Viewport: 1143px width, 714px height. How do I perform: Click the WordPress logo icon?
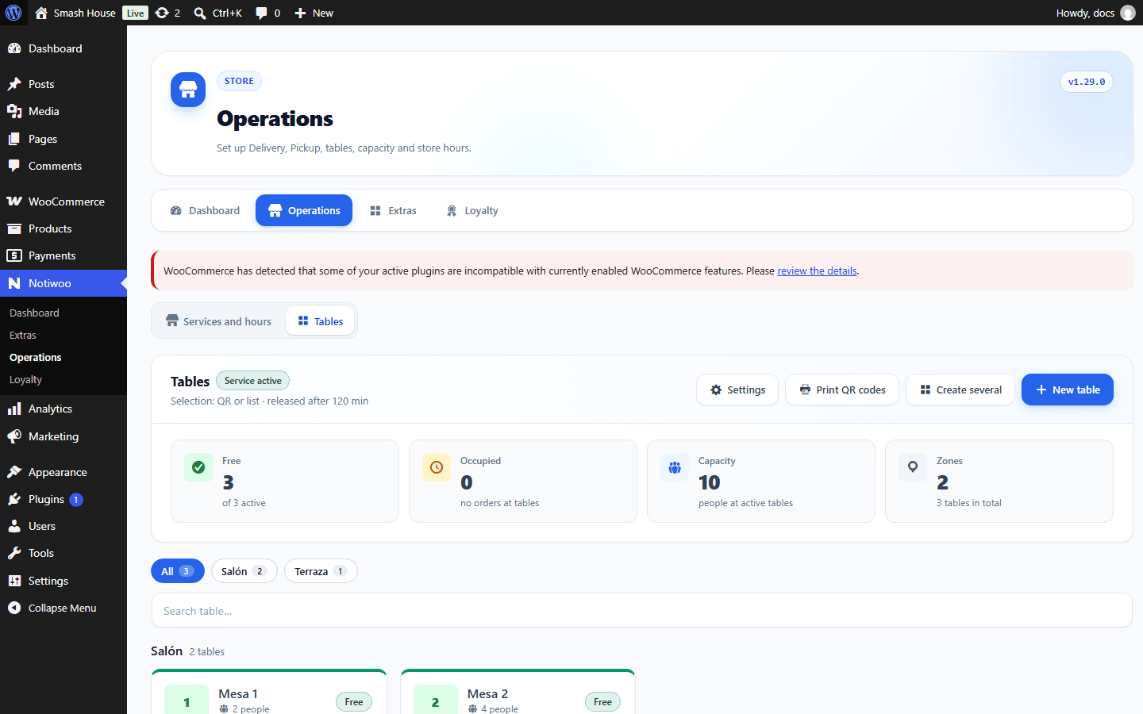tap(13, 13)
